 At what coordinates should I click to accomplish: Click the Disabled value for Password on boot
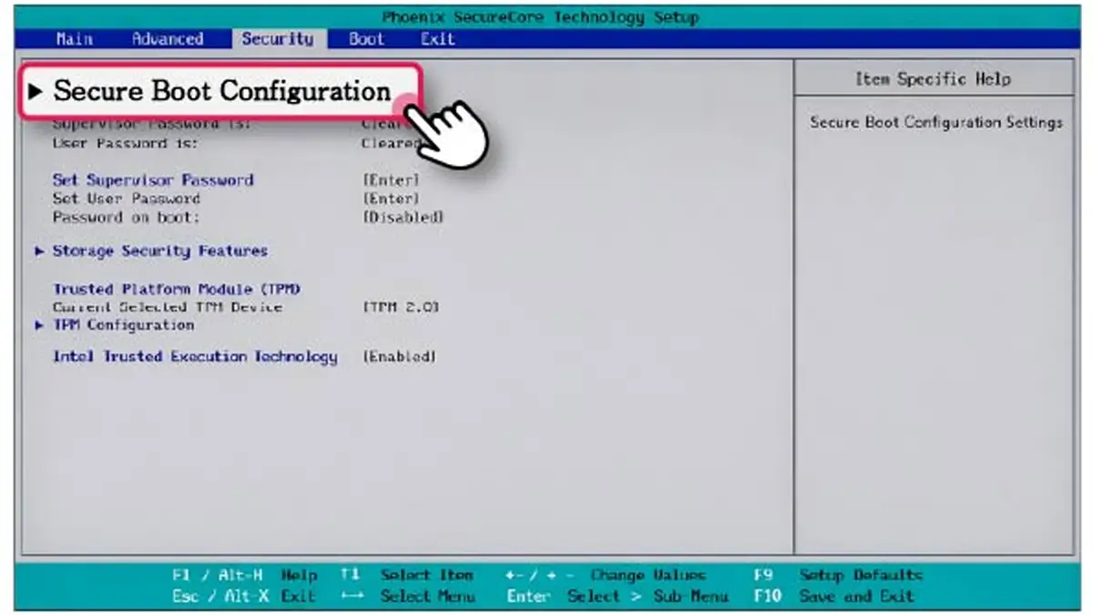pos(404,217)
